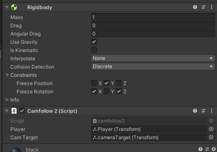Screen dimensions: 217x152
Task: Click the Collision Detection label
Action: click(x=32, y=67)
